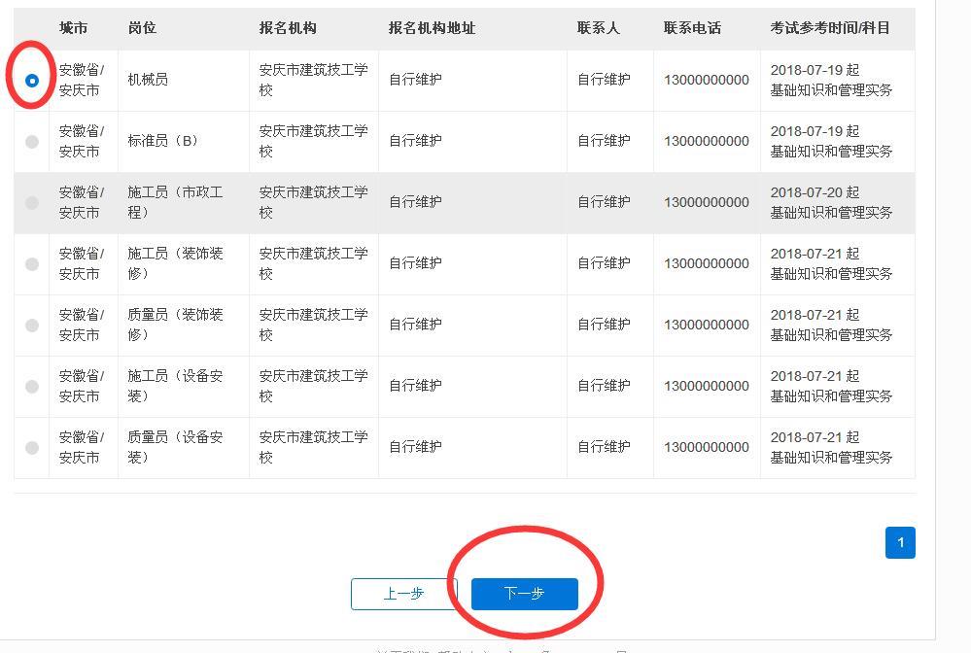This screenshot has width=971, height=653.
Task: Click the 2018-07-20 exam date cell
Action: (815, 192)
